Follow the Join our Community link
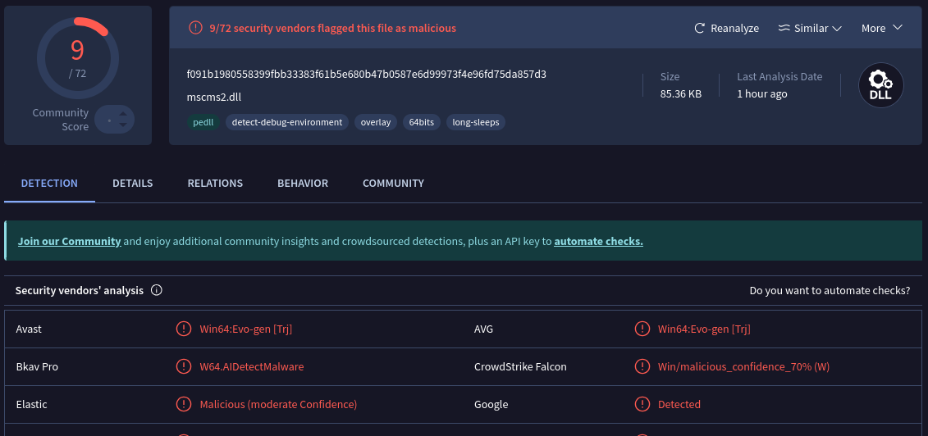Image resolution: width=928 pixels, height=436 pixels. point(69,241)
